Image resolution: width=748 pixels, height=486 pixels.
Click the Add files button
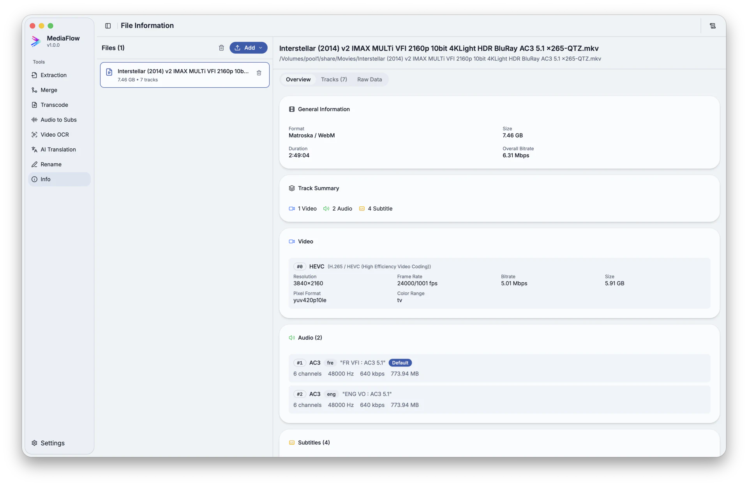click(x=249, y=48)
